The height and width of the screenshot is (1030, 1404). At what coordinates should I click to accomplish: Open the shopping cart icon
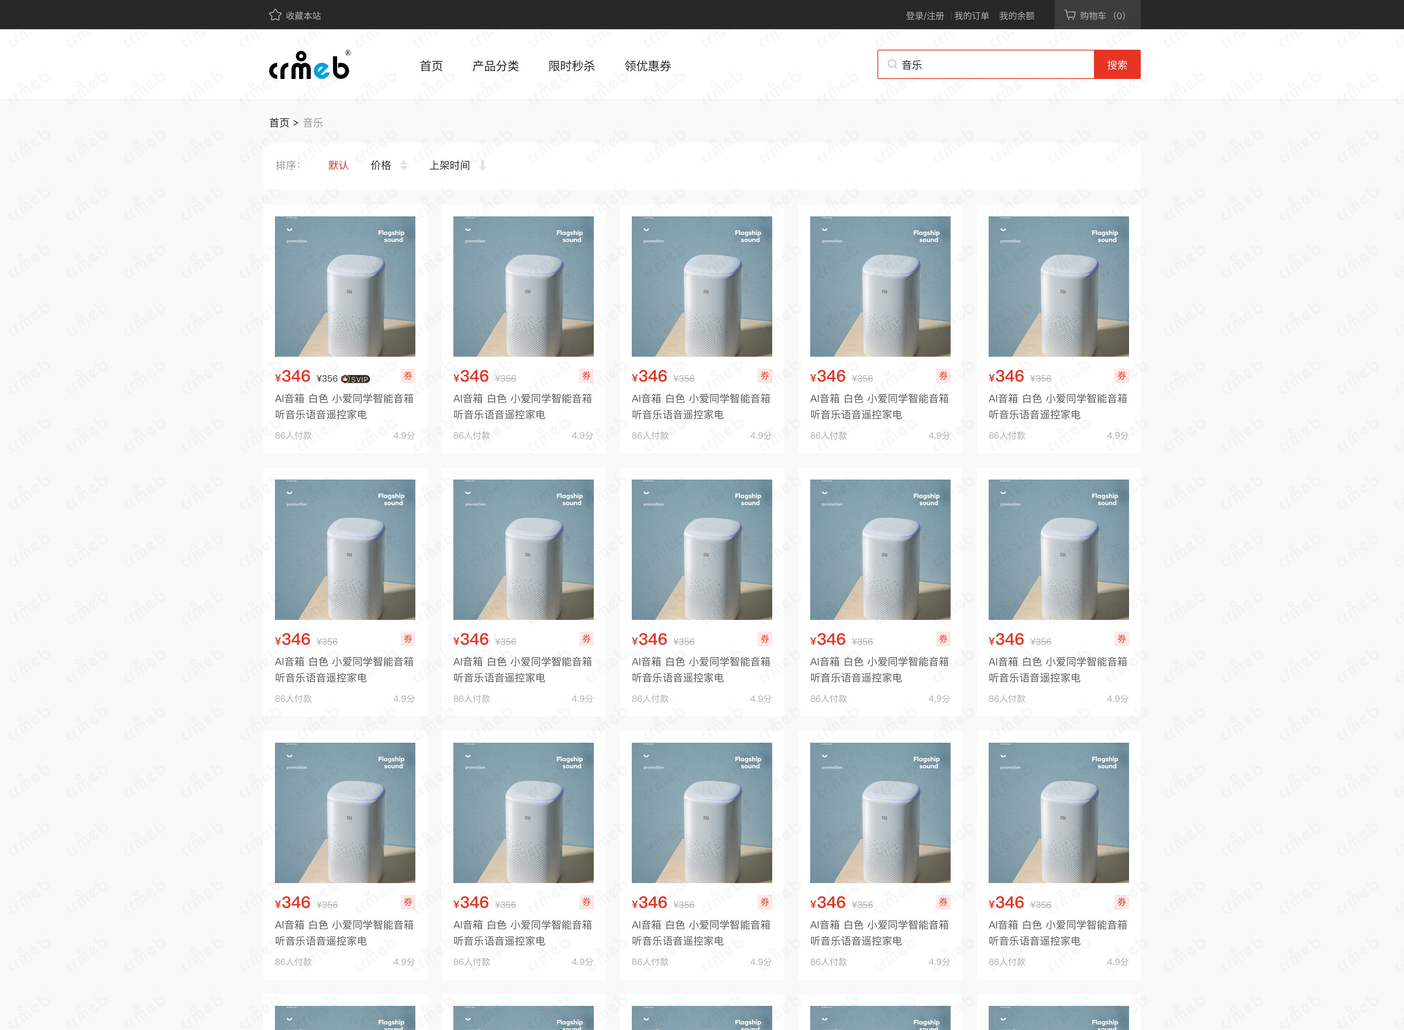coord(1070,15)
